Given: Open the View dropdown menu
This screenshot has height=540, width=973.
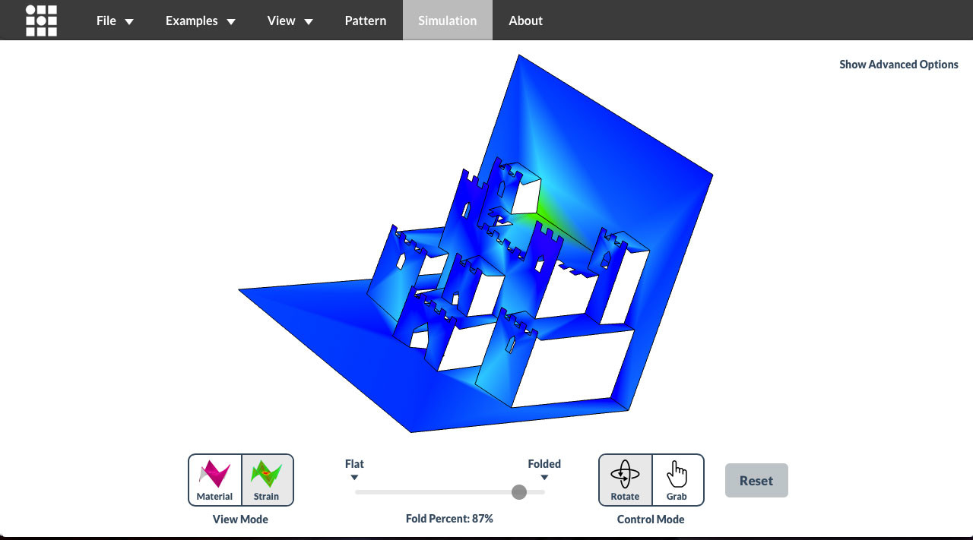Looking at the screenshot, I should [290, 21].
